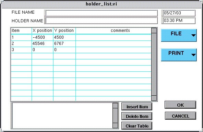This screenshot has height=132, width=203.
Task: Click the PRINT blue button label
Action: click(x=176, y=53)
